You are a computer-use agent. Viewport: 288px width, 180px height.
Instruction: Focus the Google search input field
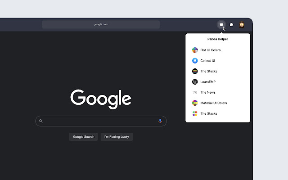pyautogui.click(x=100, y=121)
